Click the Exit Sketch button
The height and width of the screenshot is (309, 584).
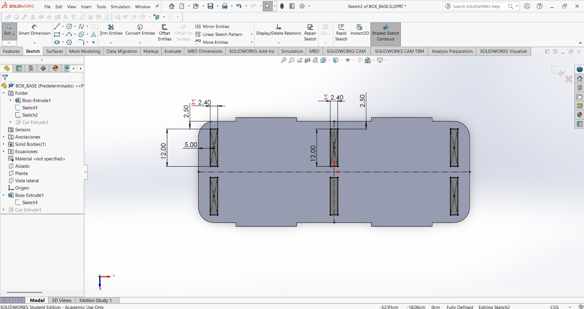tap(9, 30)
